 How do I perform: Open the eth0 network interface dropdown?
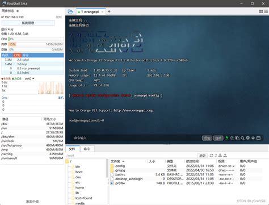pos(30,78)
